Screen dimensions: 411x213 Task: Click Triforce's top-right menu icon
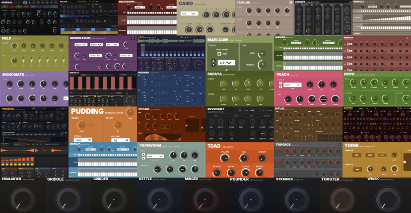(x=339, y=144)
